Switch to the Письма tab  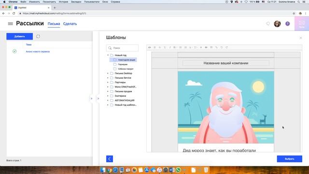(x=54, y=24)
